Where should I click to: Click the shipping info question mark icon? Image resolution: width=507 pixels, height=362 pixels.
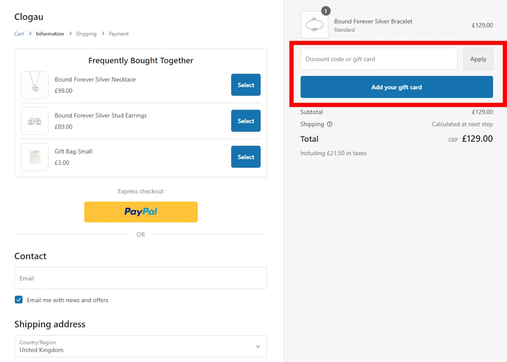point(330,124)
